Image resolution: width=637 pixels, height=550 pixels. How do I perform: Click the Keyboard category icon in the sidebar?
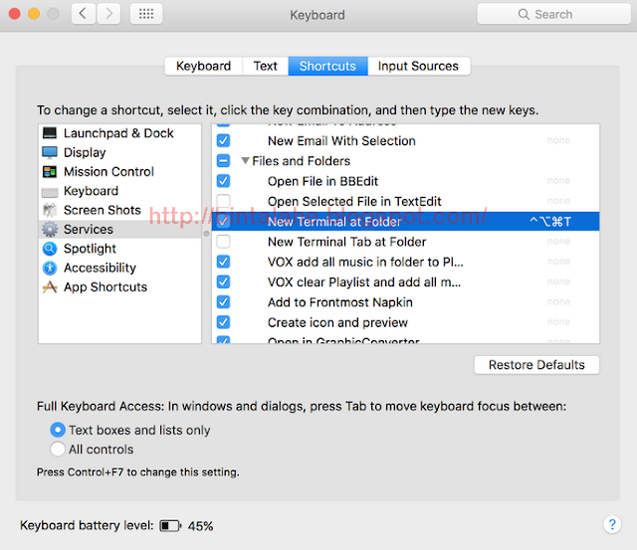point(50,192)
